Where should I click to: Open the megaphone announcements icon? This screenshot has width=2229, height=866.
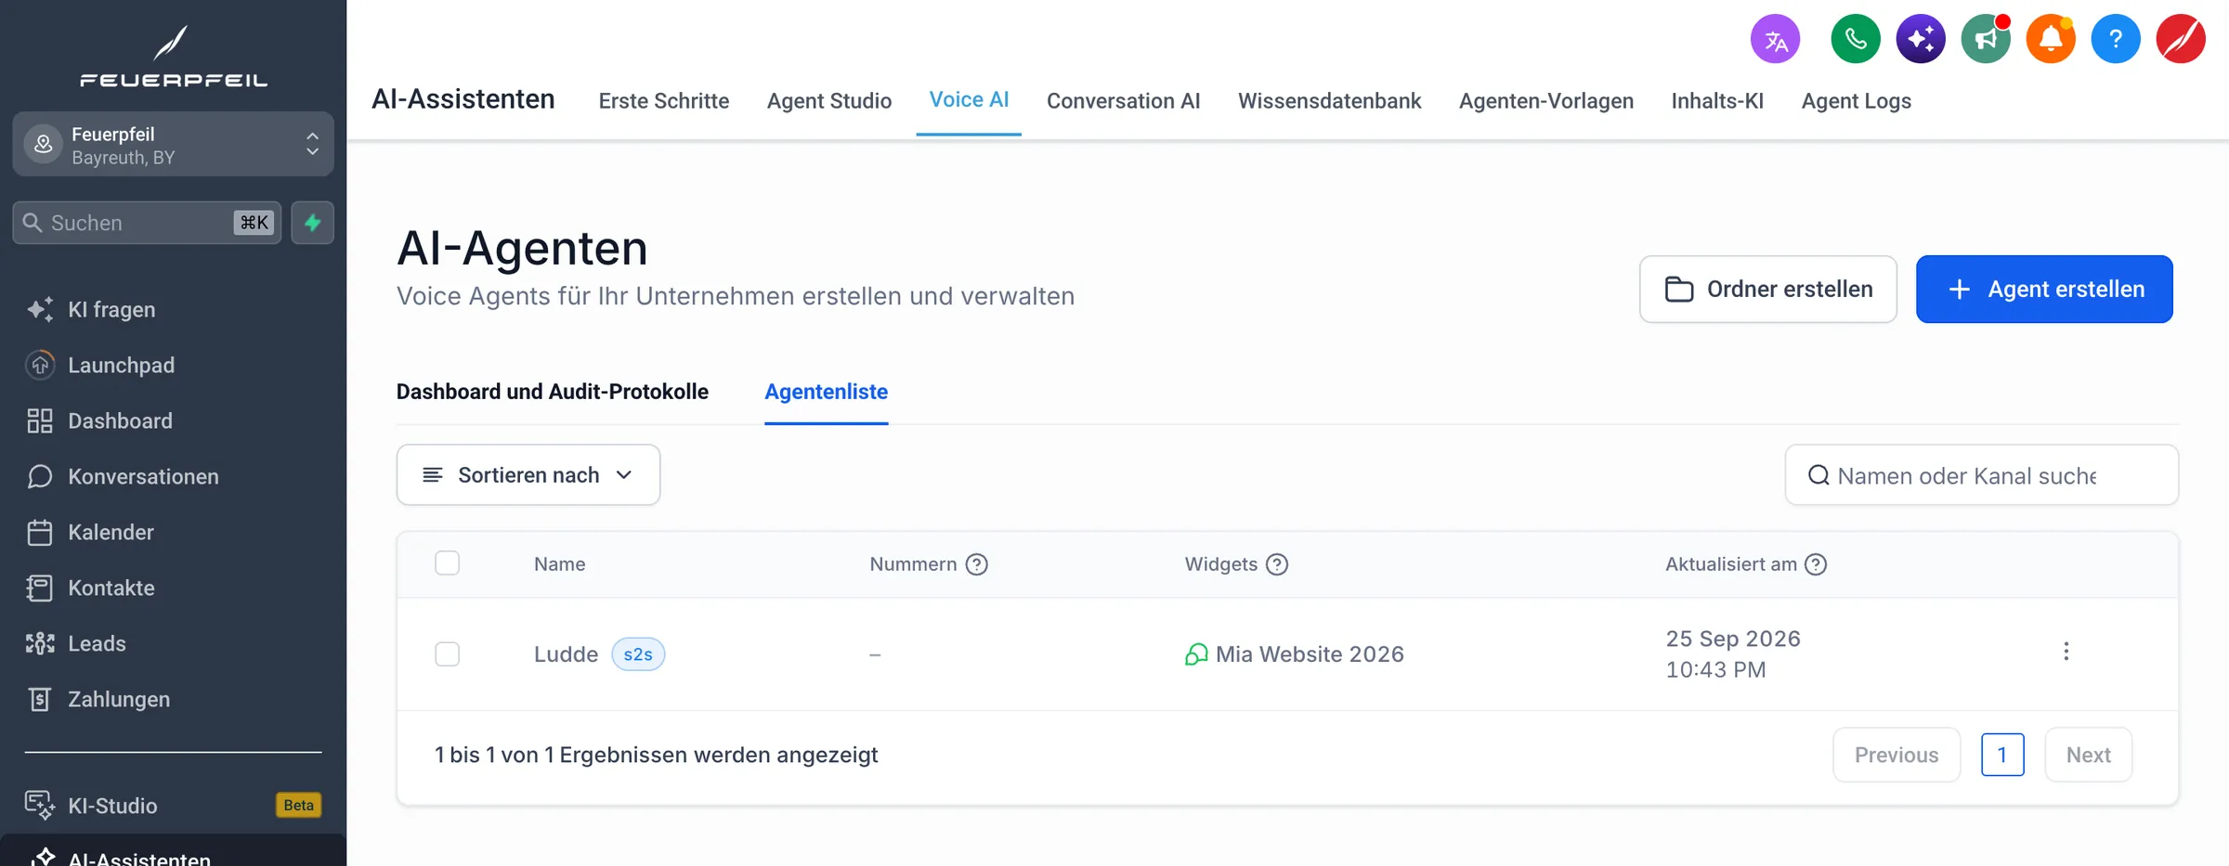(x=1986, y=39)
